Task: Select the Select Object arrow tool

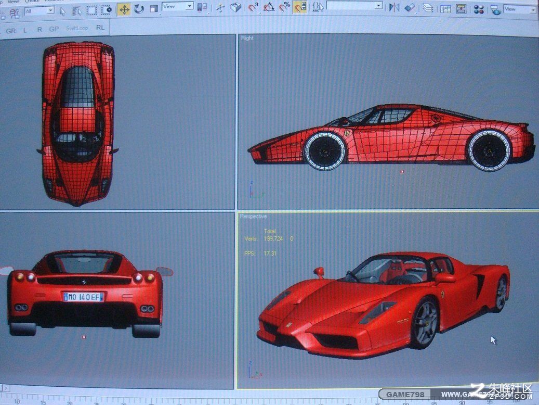Action: coord(63,12)
